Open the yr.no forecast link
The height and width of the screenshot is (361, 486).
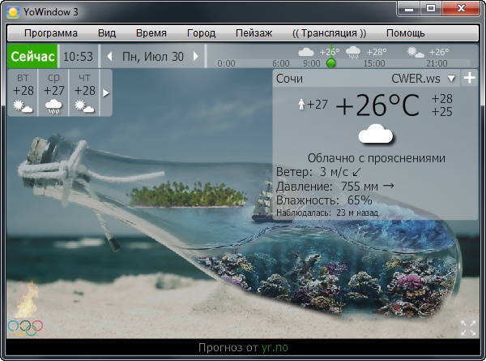[274, 348]
